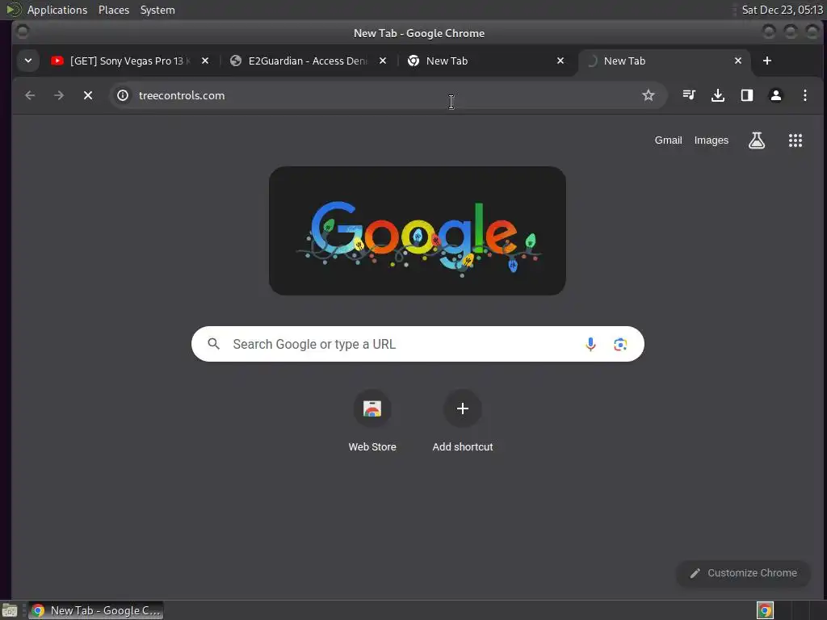Open the Web Store shortcut
The width and height of the screenshot is (827, 620).
[x=372, y=421]
